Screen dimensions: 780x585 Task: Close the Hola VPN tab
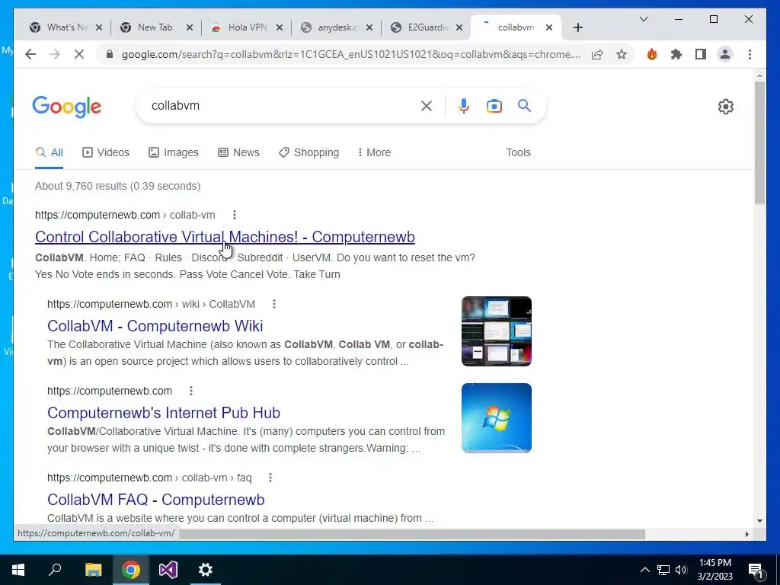pyautogui.click(x=280, y=27)
